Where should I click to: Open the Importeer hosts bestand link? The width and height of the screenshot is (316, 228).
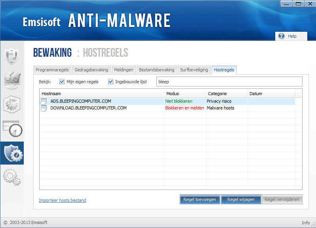(63, 200)
